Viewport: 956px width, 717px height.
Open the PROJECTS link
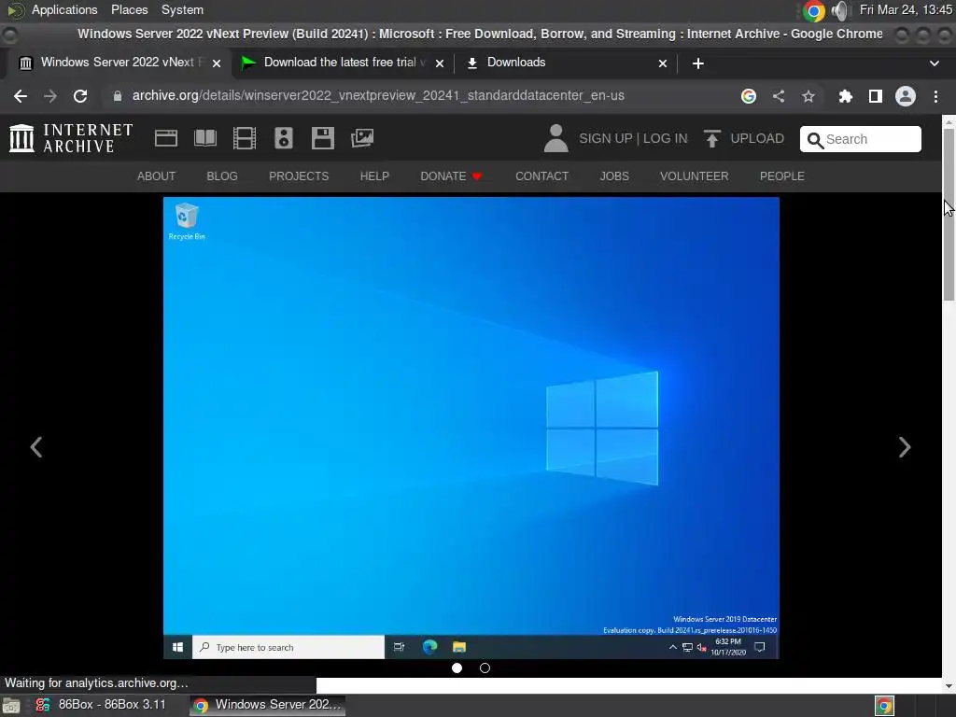(x=299, y=176)
